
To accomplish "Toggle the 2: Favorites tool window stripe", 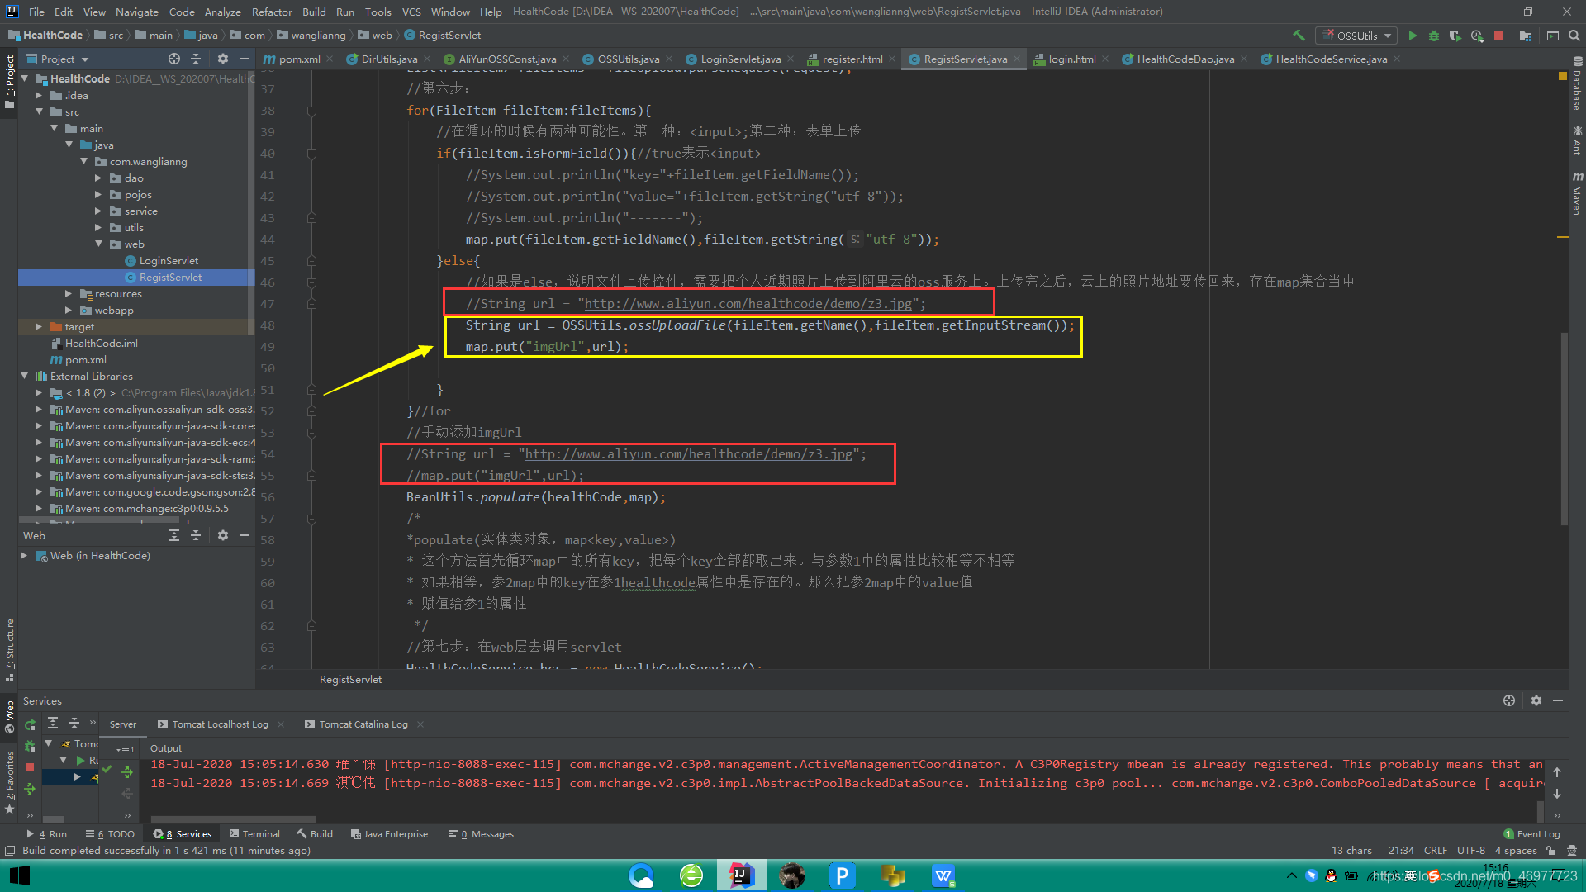I will tap(9, 781).
